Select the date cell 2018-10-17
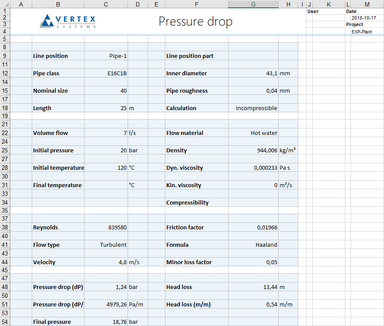 [x=364, y=18]
